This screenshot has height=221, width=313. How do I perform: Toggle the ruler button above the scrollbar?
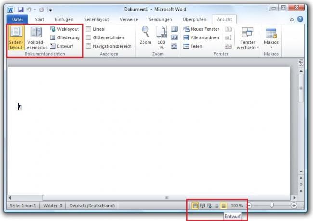tap(301, 63)
